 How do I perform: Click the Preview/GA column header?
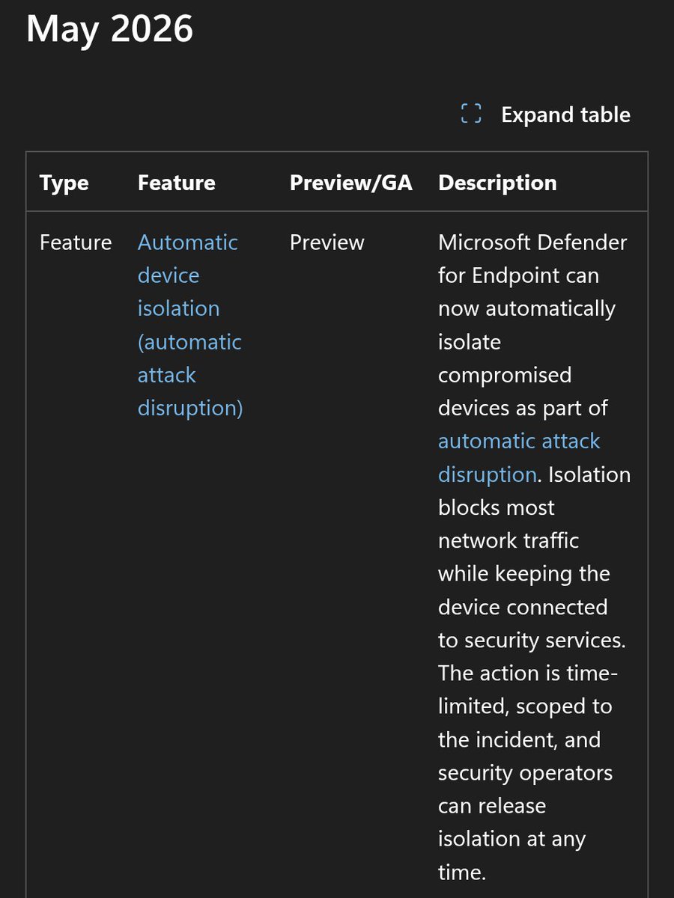(x=351, y=183)
